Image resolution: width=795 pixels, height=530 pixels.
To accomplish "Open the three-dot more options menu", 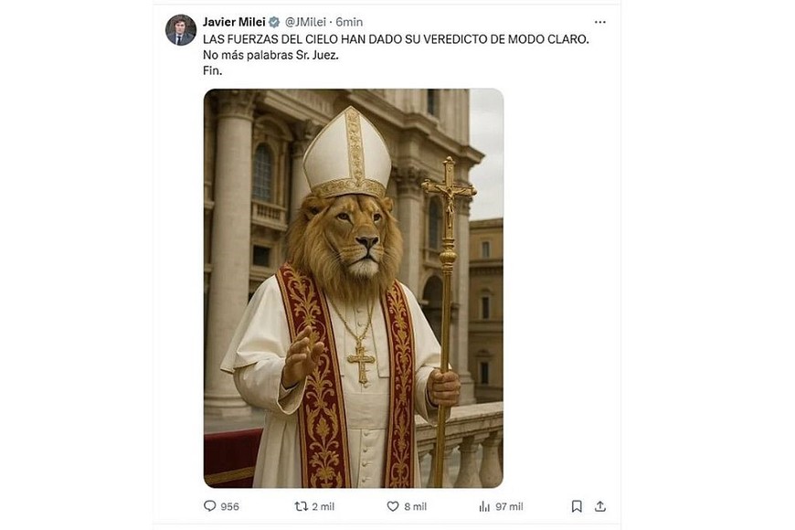I will [x=599, y=22].
